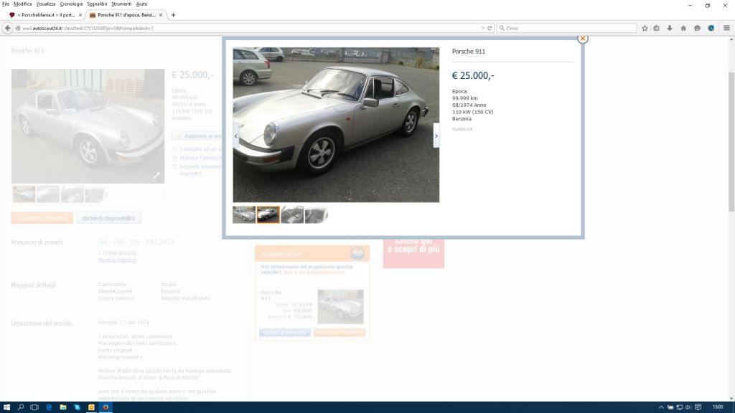Click the page vertical scrollbar thumb

(x=731, y=142)
